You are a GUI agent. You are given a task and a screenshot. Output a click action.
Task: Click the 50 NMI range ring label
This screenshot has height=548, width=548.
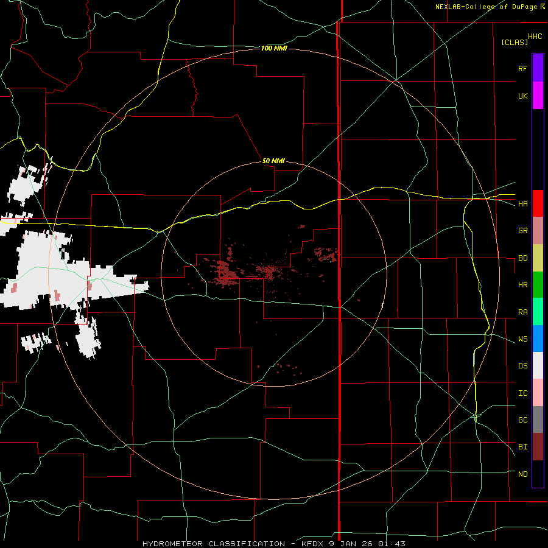pyautogui.click(x=273, y=161)
